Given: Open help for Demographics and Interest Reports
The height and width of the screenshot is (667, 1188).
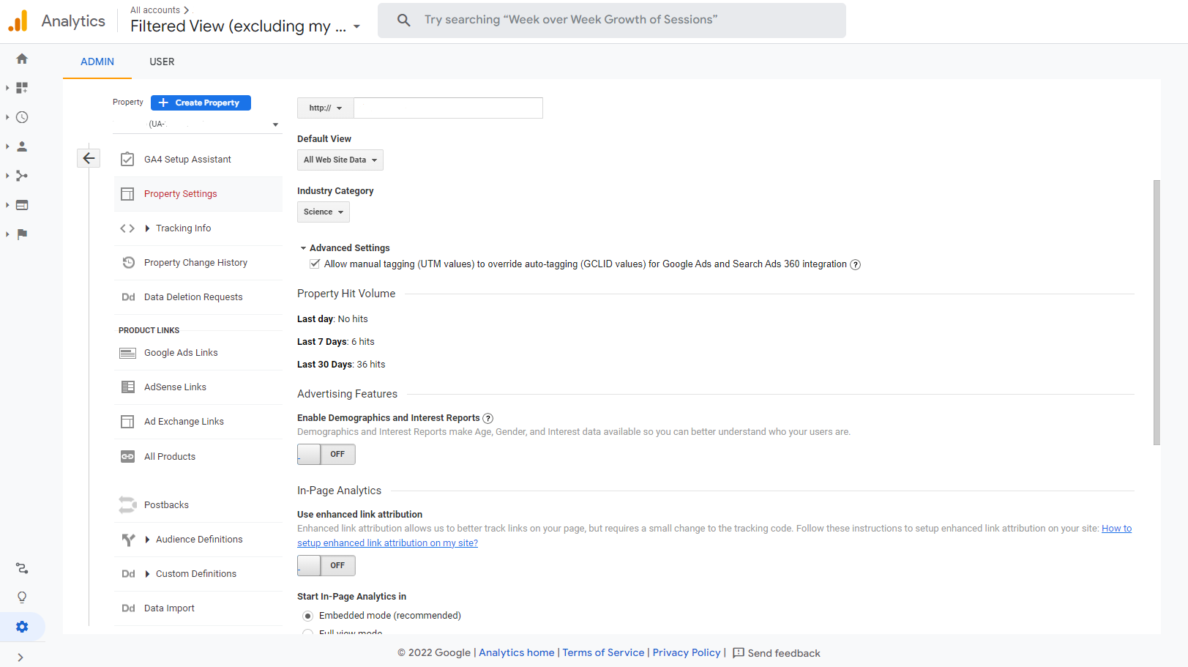Looking at the screenshot, I should pos(488,418).
